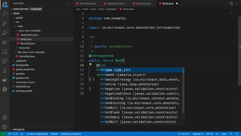Open the Kubernetes wheel icon in activity bar
The height and width of the screenshot is (136, 241).
point(5,89)
